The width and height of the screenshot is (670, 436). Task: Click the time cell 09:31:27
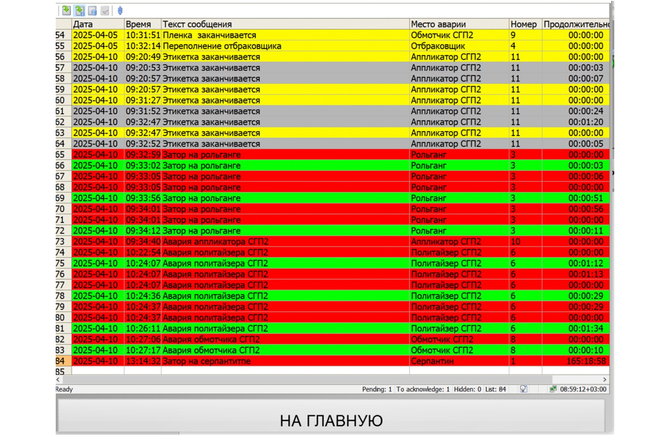[x=143, y=101]
